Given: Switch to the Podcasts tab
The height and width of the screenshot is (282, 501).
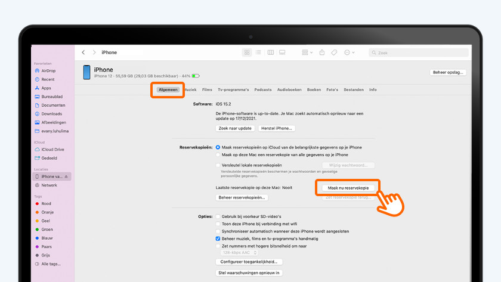Looking at the screenshot, I should point(263,90).
